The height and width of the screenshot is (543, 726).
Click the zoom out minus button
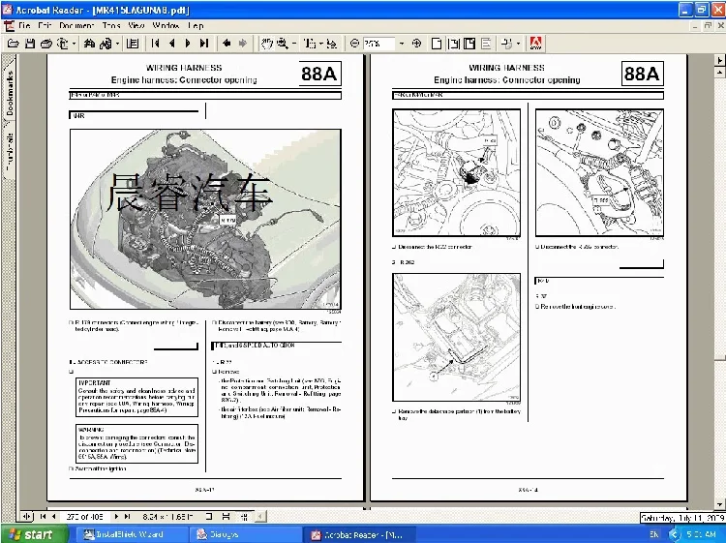[354, 44]
